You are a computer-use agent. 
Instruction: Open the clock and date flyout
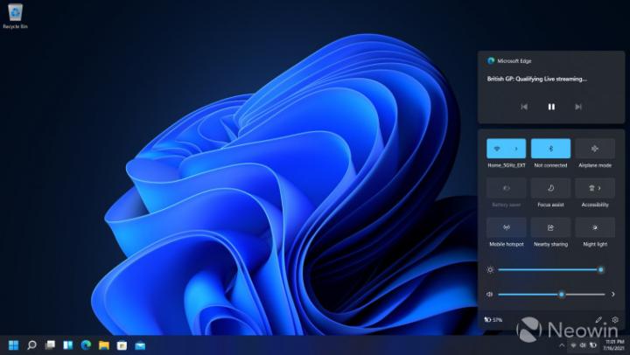tap(614, 345)
